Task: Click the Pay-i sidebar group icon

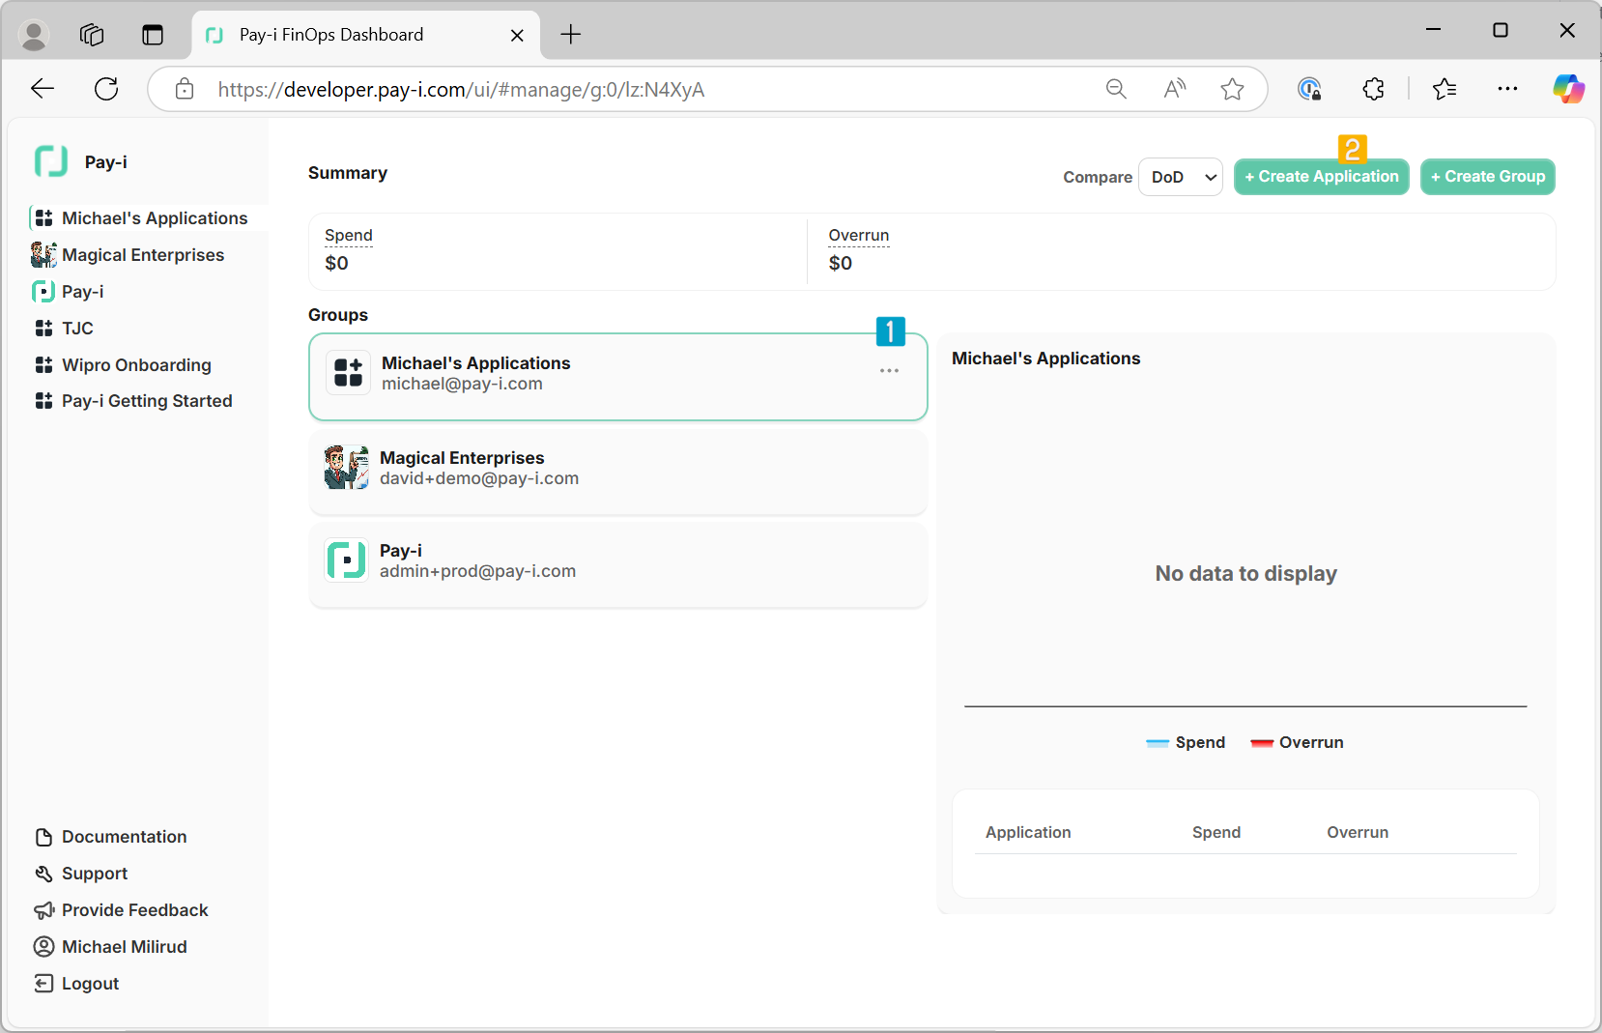Action: tap(43, 291)
